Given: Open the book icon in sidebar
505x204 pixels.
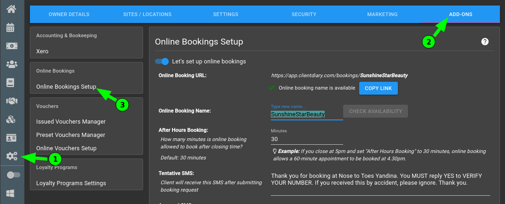Looking at the screenshot, I should 10,83.
